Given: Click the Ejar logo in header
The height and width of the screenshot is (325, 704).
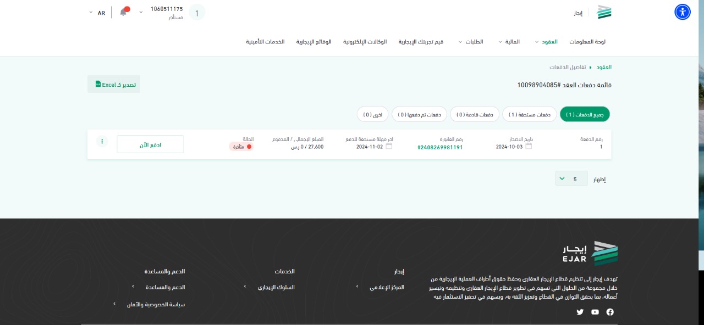Looking at the screenshot, I should 604,12.
